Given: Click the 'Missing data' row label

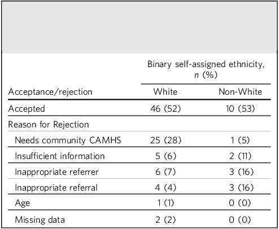Looking at the screenshot, I should [x=40, y=220].
